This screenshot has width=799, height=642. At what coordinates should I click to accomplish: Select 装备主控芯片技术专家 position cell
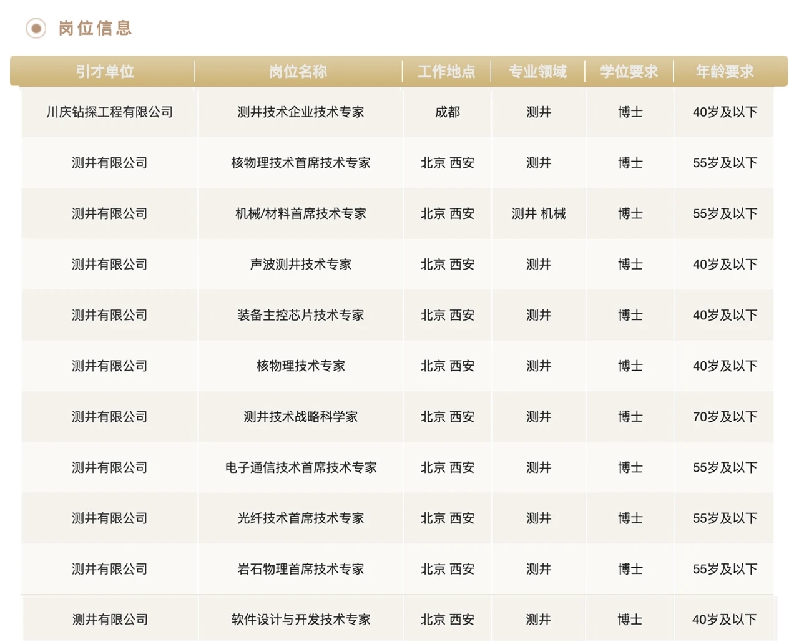click(x=301, y=316)
